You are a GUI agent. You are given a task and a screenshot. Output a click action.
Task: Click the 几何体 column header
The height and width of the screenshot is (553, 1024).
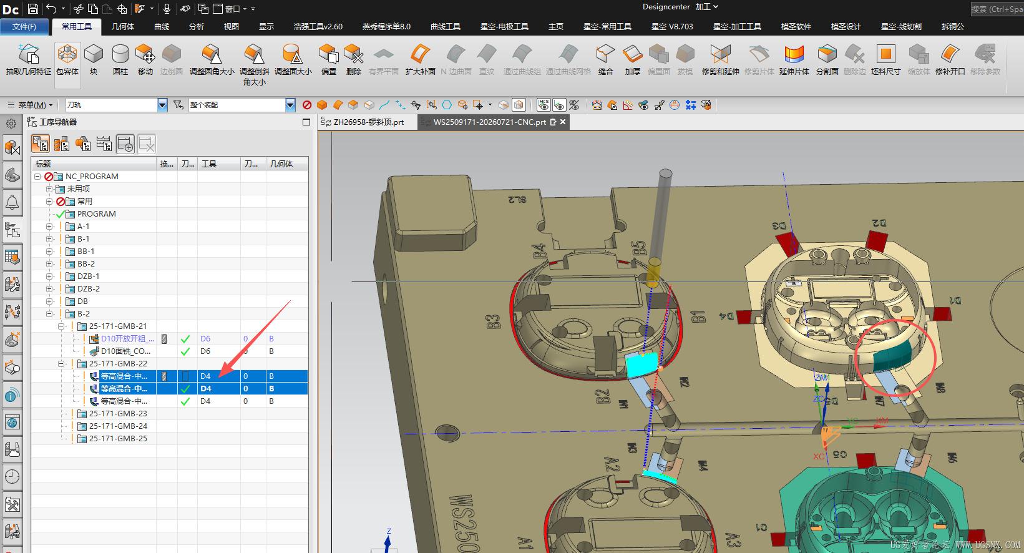(287, 164)
